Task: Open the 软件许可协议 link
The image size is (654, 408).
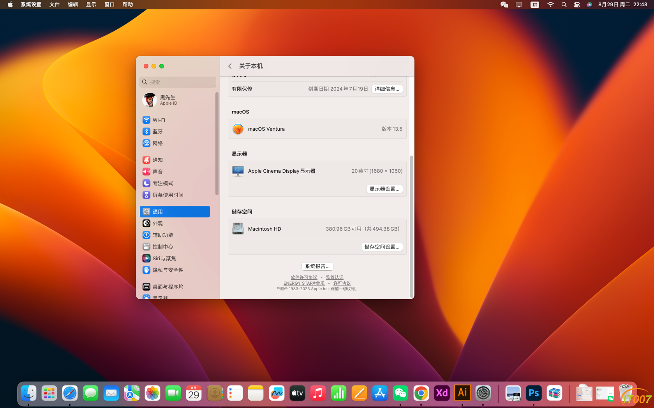Action: click(x=304, y=277)
